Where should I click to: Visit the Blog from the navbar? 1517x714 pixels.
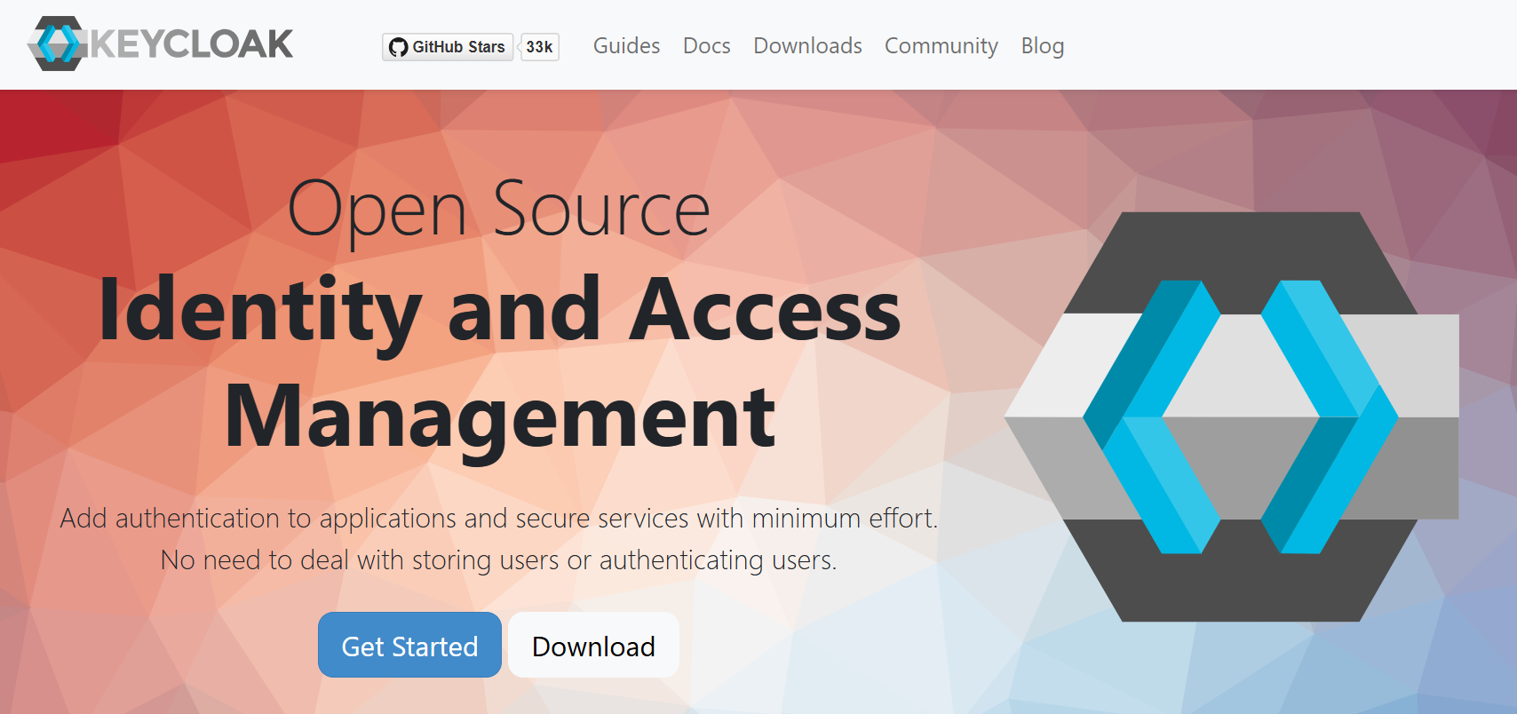[1042, 46]
